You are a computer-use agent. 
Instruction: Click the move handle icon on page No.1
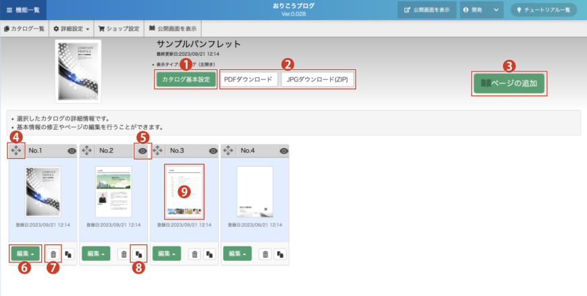tap(16, 151)
